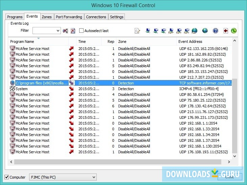The width and height of the screenshot is (247, 185).
Task: Click McAfee shield icon for 176.108.193.11 row
Action: pyautogui.click(x=12, y=152)
